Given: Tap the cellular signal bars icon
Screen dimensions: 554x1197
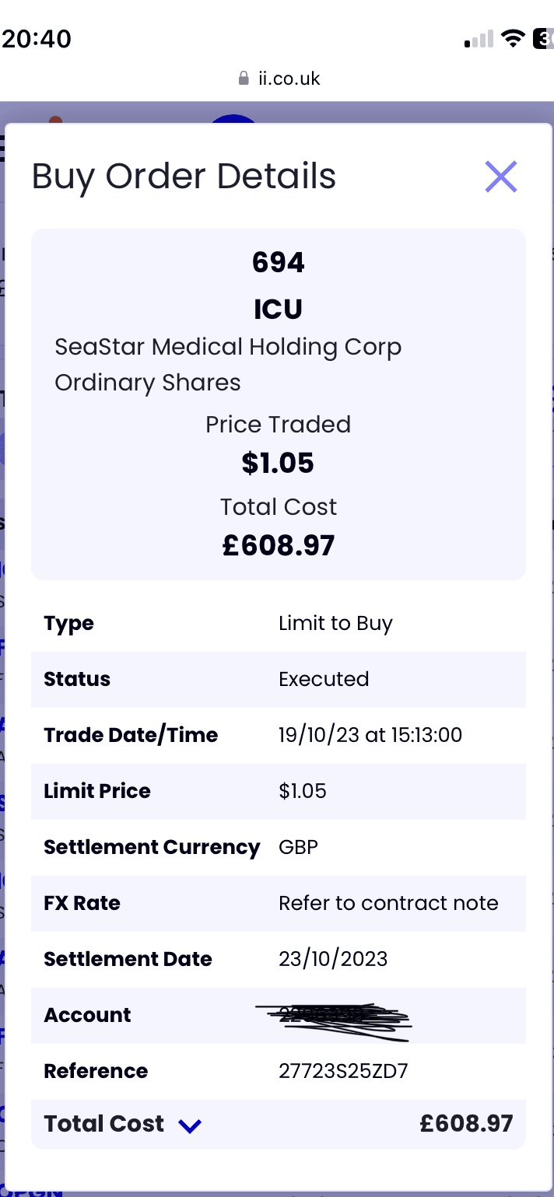Looking at the screenshot, I should pos(479,39).
